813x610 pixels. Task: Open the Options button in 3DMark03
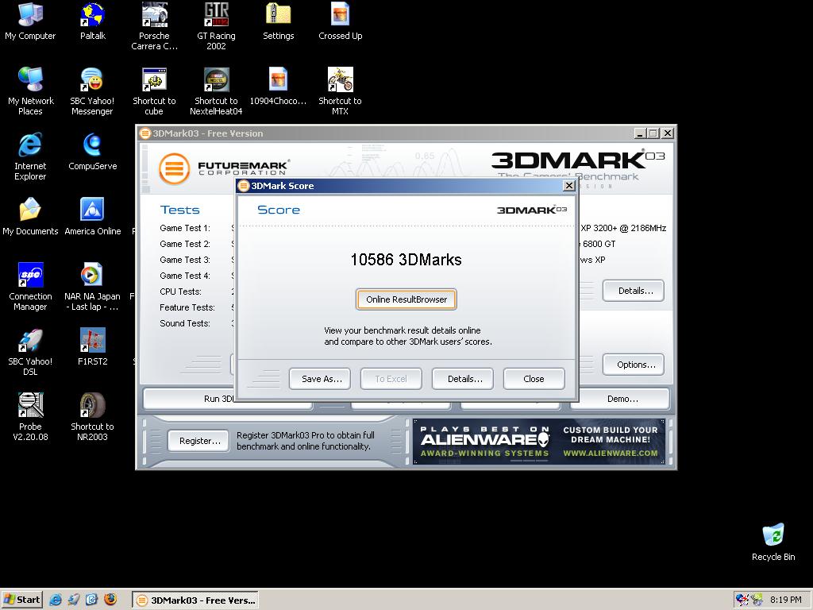click(635, 365)
